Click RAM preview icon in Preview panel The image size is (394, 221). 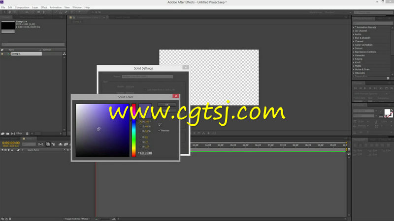(x=392, y=88)
